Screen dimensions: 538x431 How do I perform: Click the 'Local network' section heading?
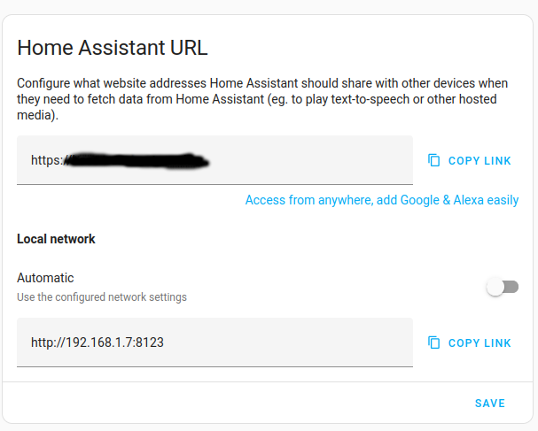[56, 239]
